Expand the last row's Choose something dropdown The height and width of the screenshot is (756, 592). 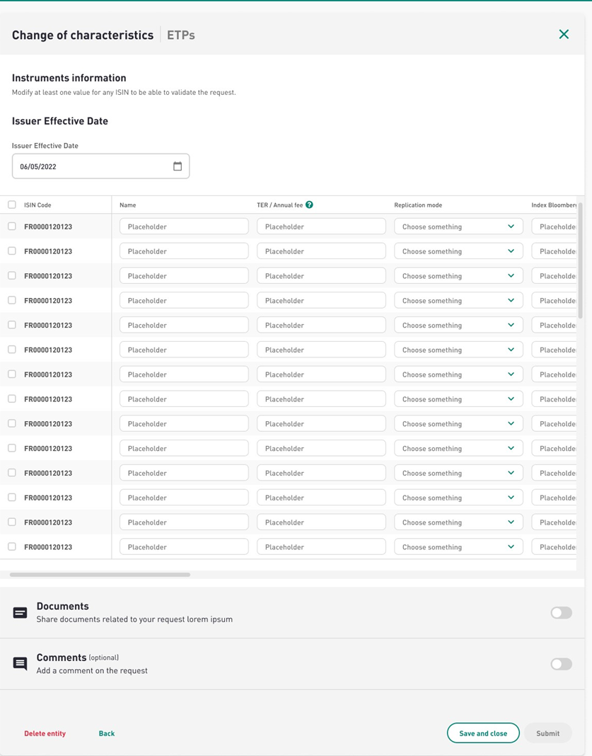click(x=458, y=546)
